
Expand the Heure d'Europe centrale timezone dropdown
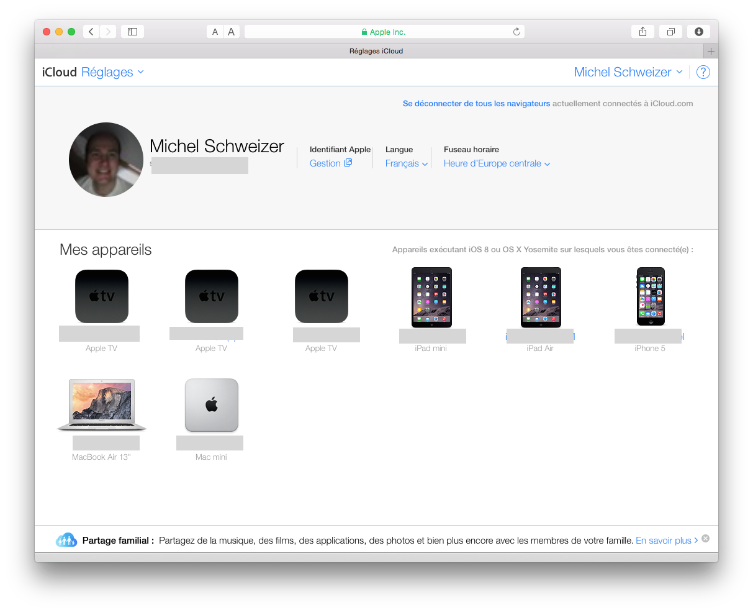coord(497,163)
